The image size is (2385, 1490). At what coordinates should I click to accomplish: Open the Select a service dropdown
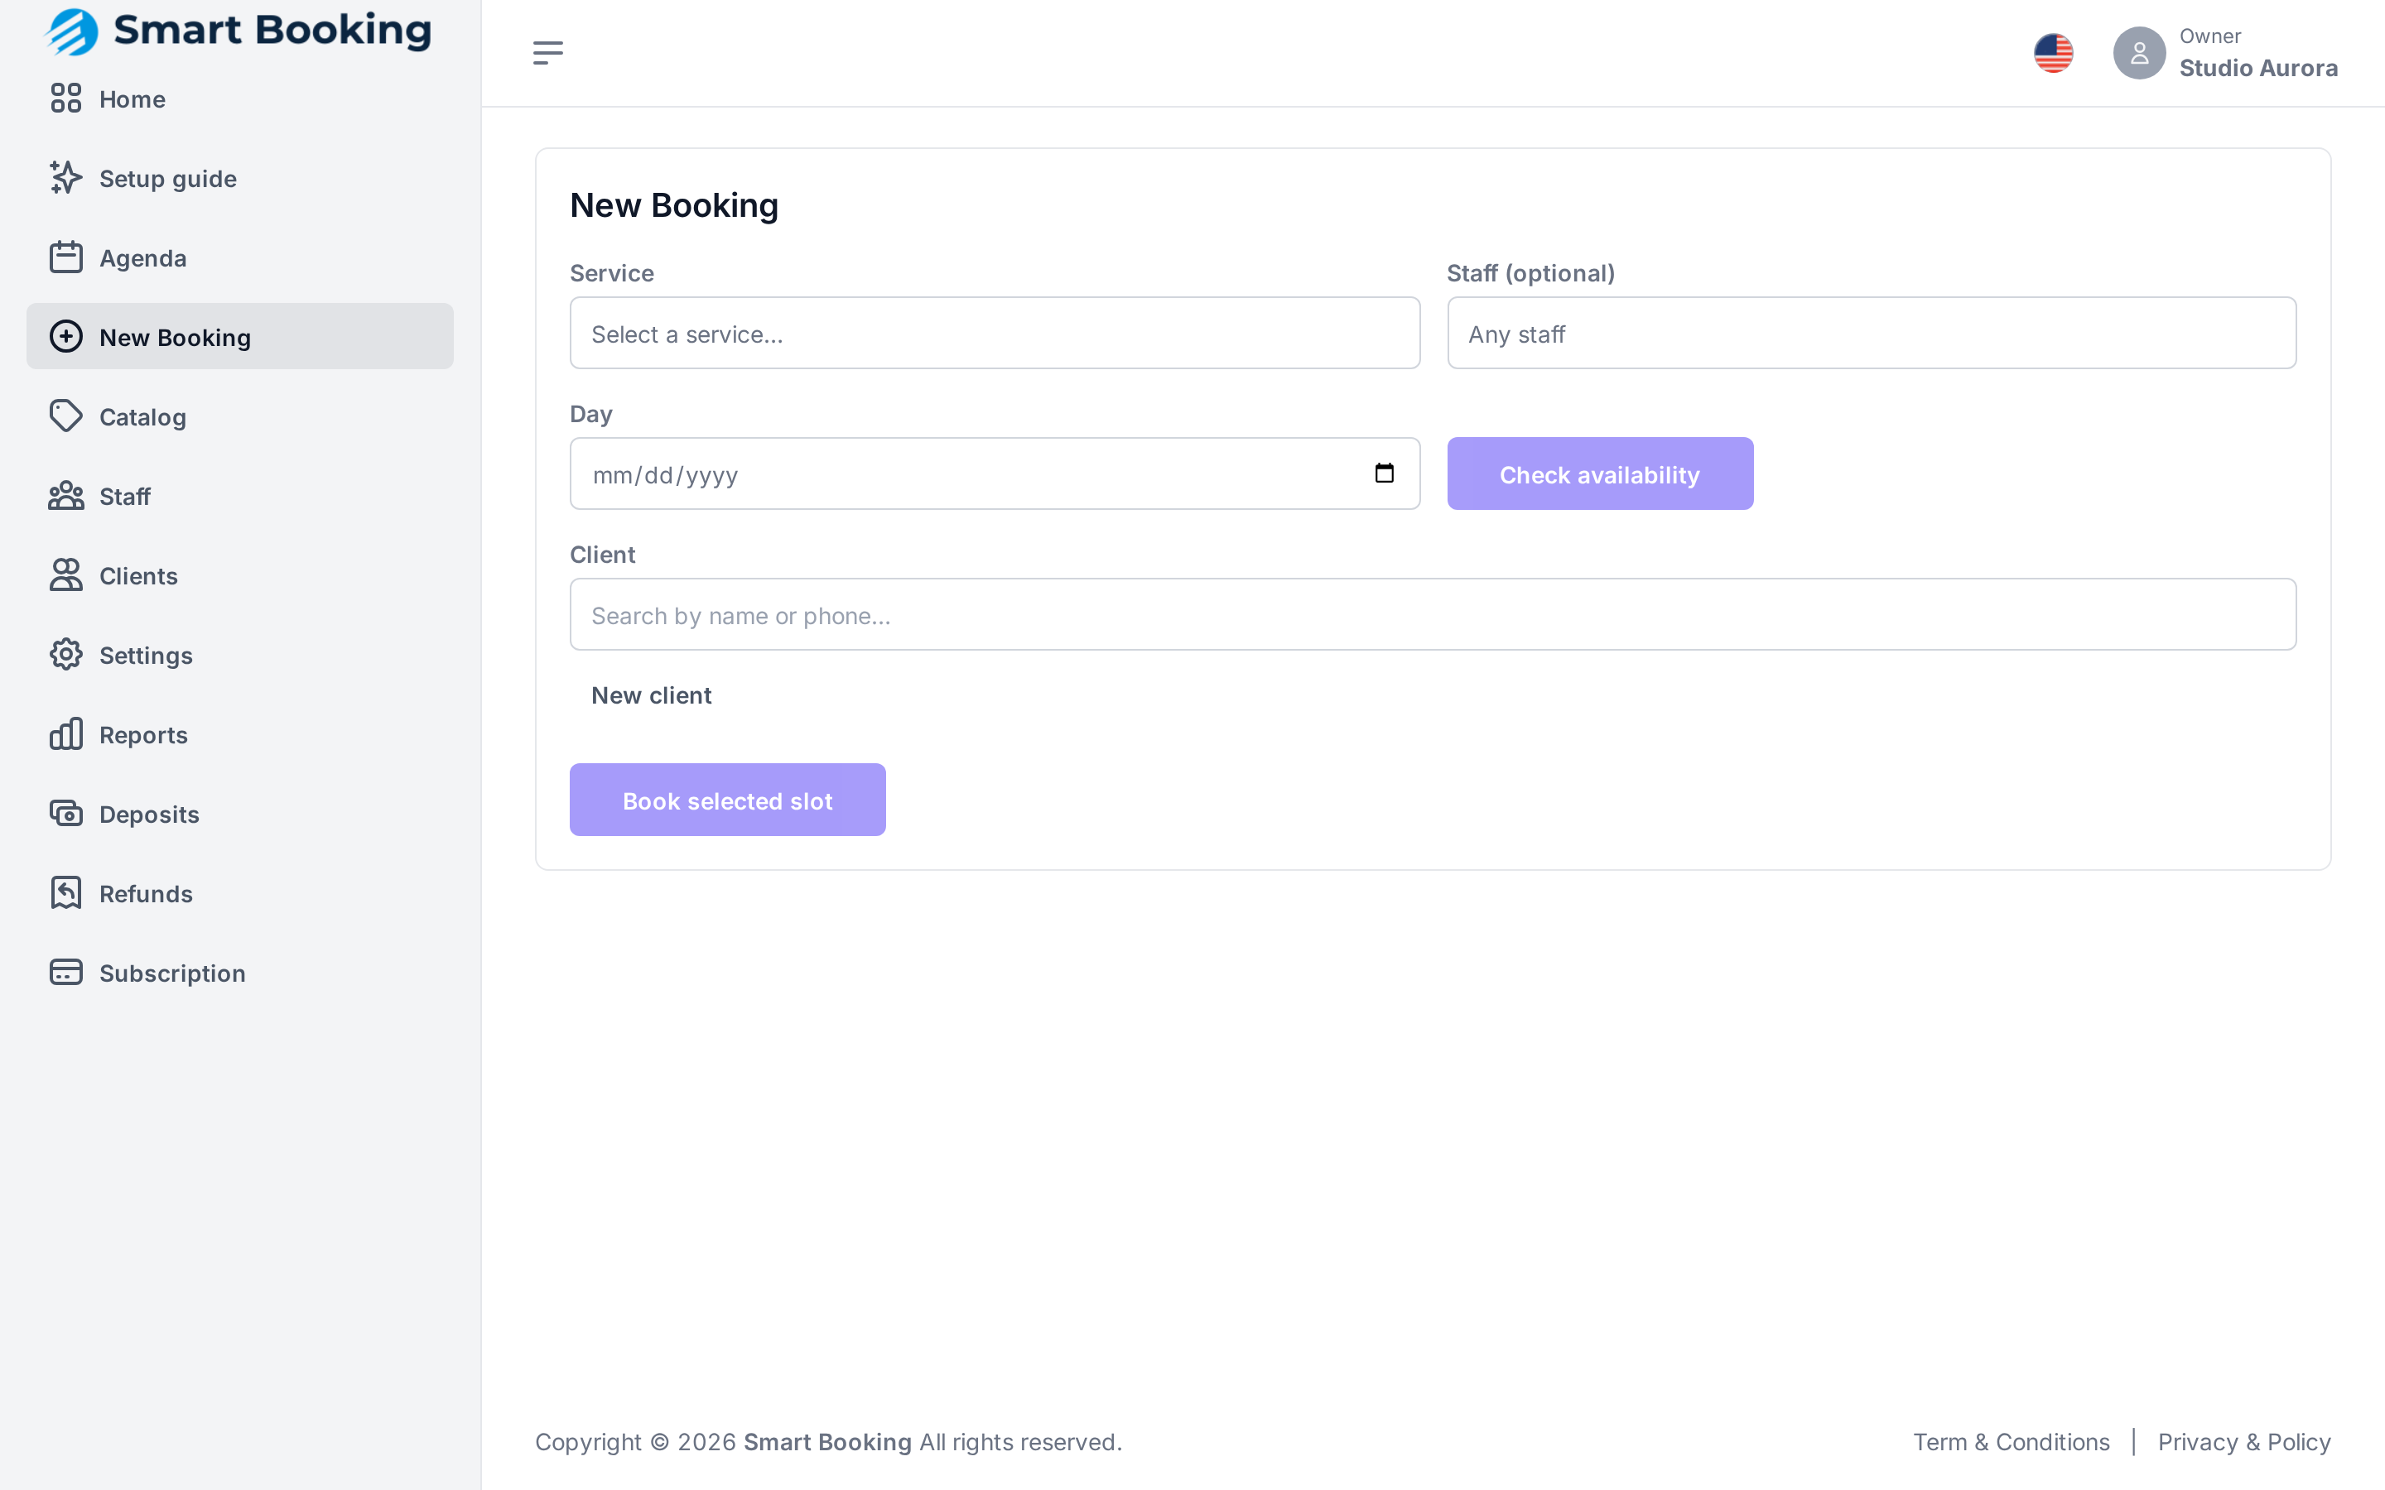tap(995, 334)
